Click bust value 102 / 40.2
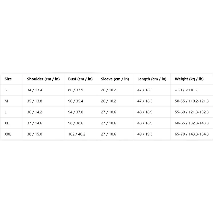 click(77, 134)
